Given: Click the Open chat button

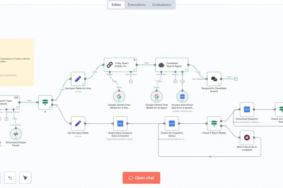Looking at the screenshot, I should 141,178.
